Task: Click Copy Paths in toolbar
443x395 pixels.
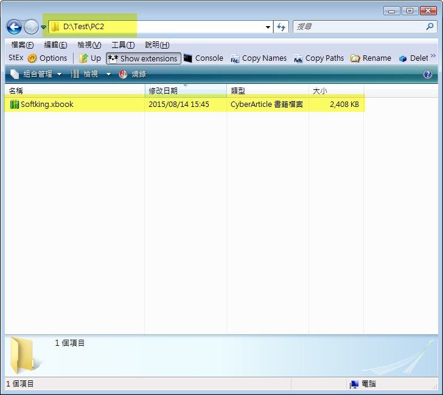Action: [x=318, y=58]
